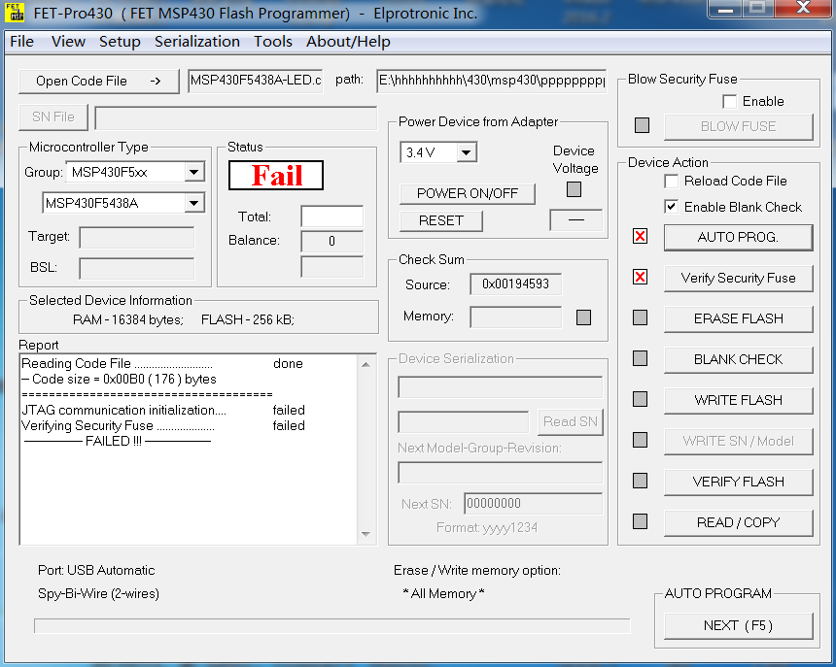
Task: Click the WRITE FLASH button
Action: (739, 400)
